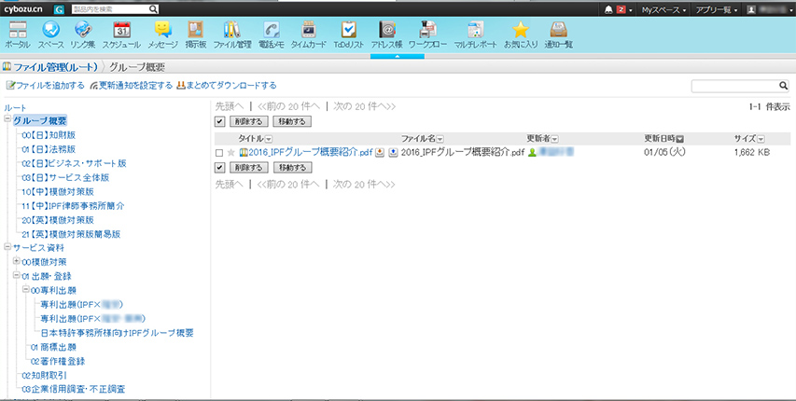Click the product search magnifier icon
Screen dimensions: 796x401
[x=153, y=9]
